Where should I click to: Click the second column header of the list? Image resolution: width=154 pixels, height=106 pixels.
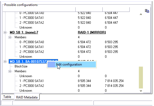[89, 9]
